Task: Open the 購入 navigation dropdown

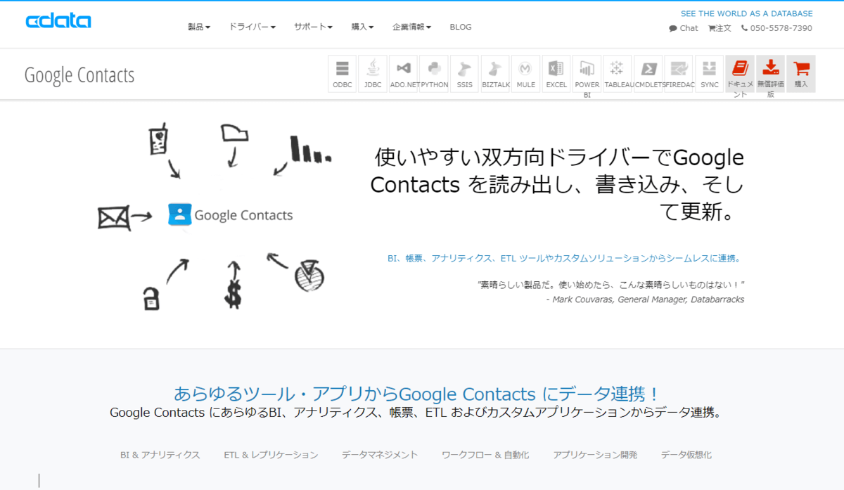Action: (x=363, y=27)
